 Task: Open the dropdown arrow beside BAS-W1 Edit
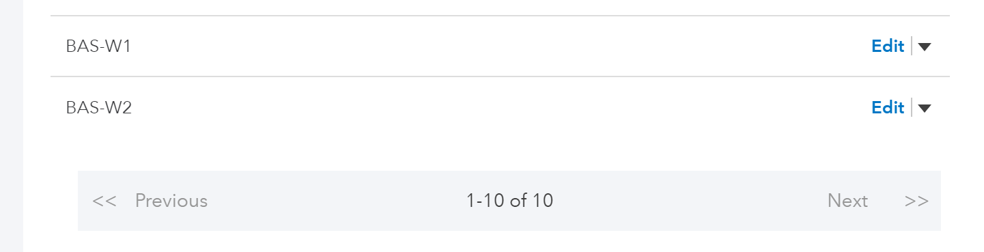tap(924, 46)
